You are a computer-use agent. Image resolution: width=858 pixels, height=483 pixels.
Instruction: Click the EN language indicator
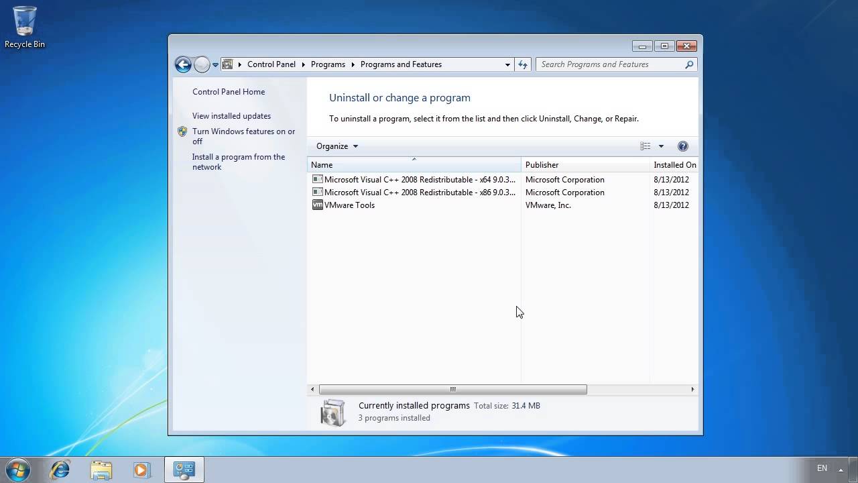[x=822, y=468]
